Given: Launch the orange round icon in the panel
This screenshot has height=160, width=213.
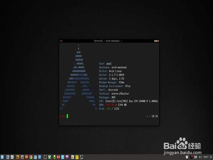Looking at the screenshot, I should click(x=18, y=157).
